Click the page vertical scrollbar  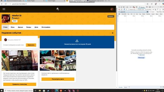(117, 40)
